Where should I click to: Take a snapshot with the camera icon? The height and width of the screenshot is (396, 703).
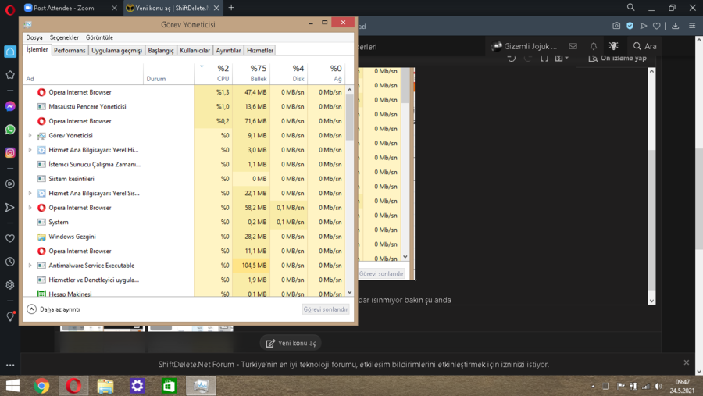[x=616, y=26]
